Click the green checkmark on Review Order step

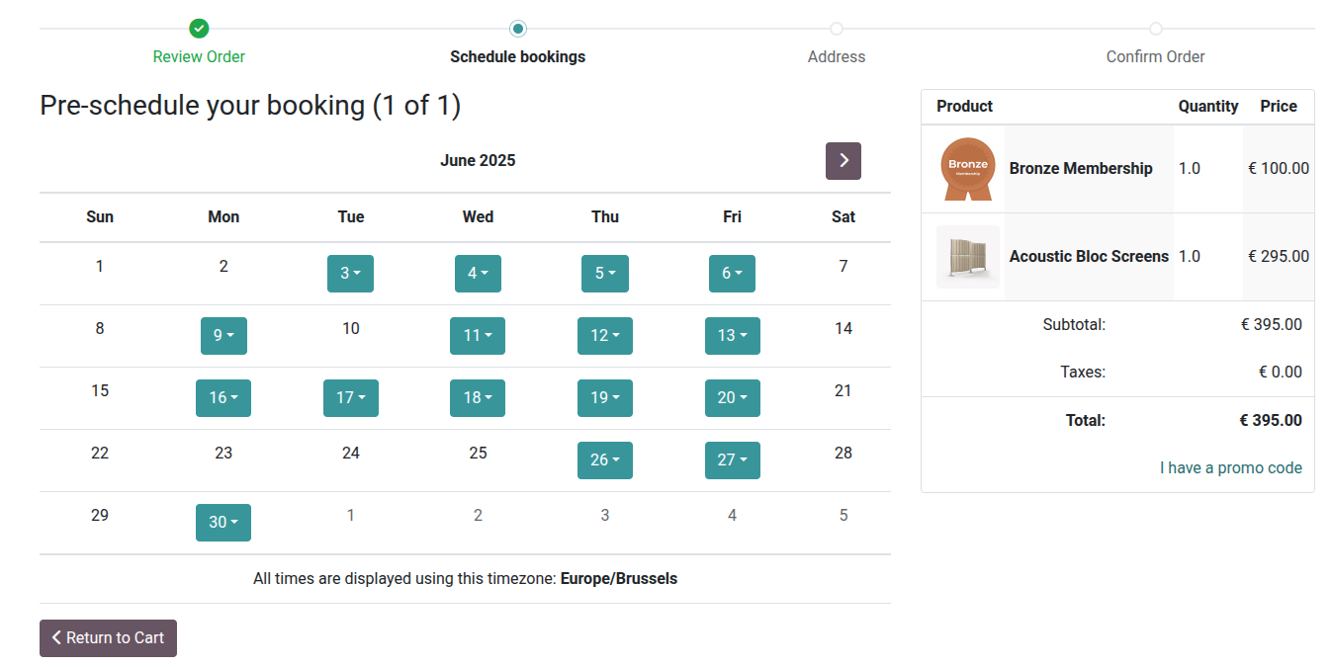click(x=199, y=29)
